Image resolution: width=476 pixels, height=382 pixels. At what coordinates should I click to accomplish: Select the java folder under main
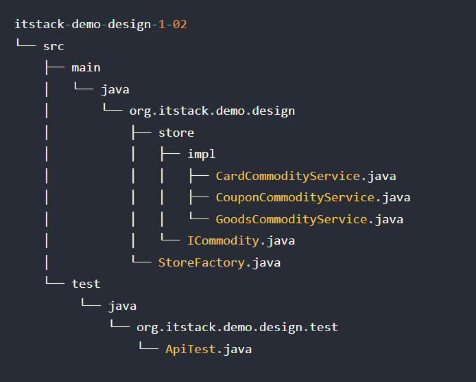coord(115,89)
